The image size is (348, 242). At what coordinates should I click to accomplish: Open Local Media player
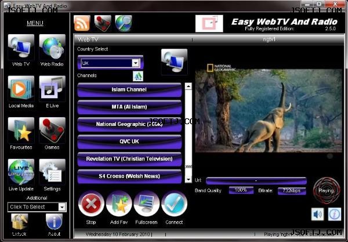pos(21,88)
